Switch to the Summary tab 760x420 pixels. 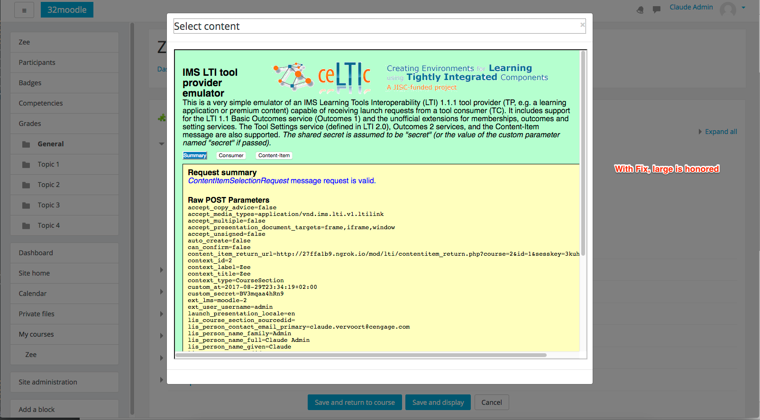tap(195, 155)
